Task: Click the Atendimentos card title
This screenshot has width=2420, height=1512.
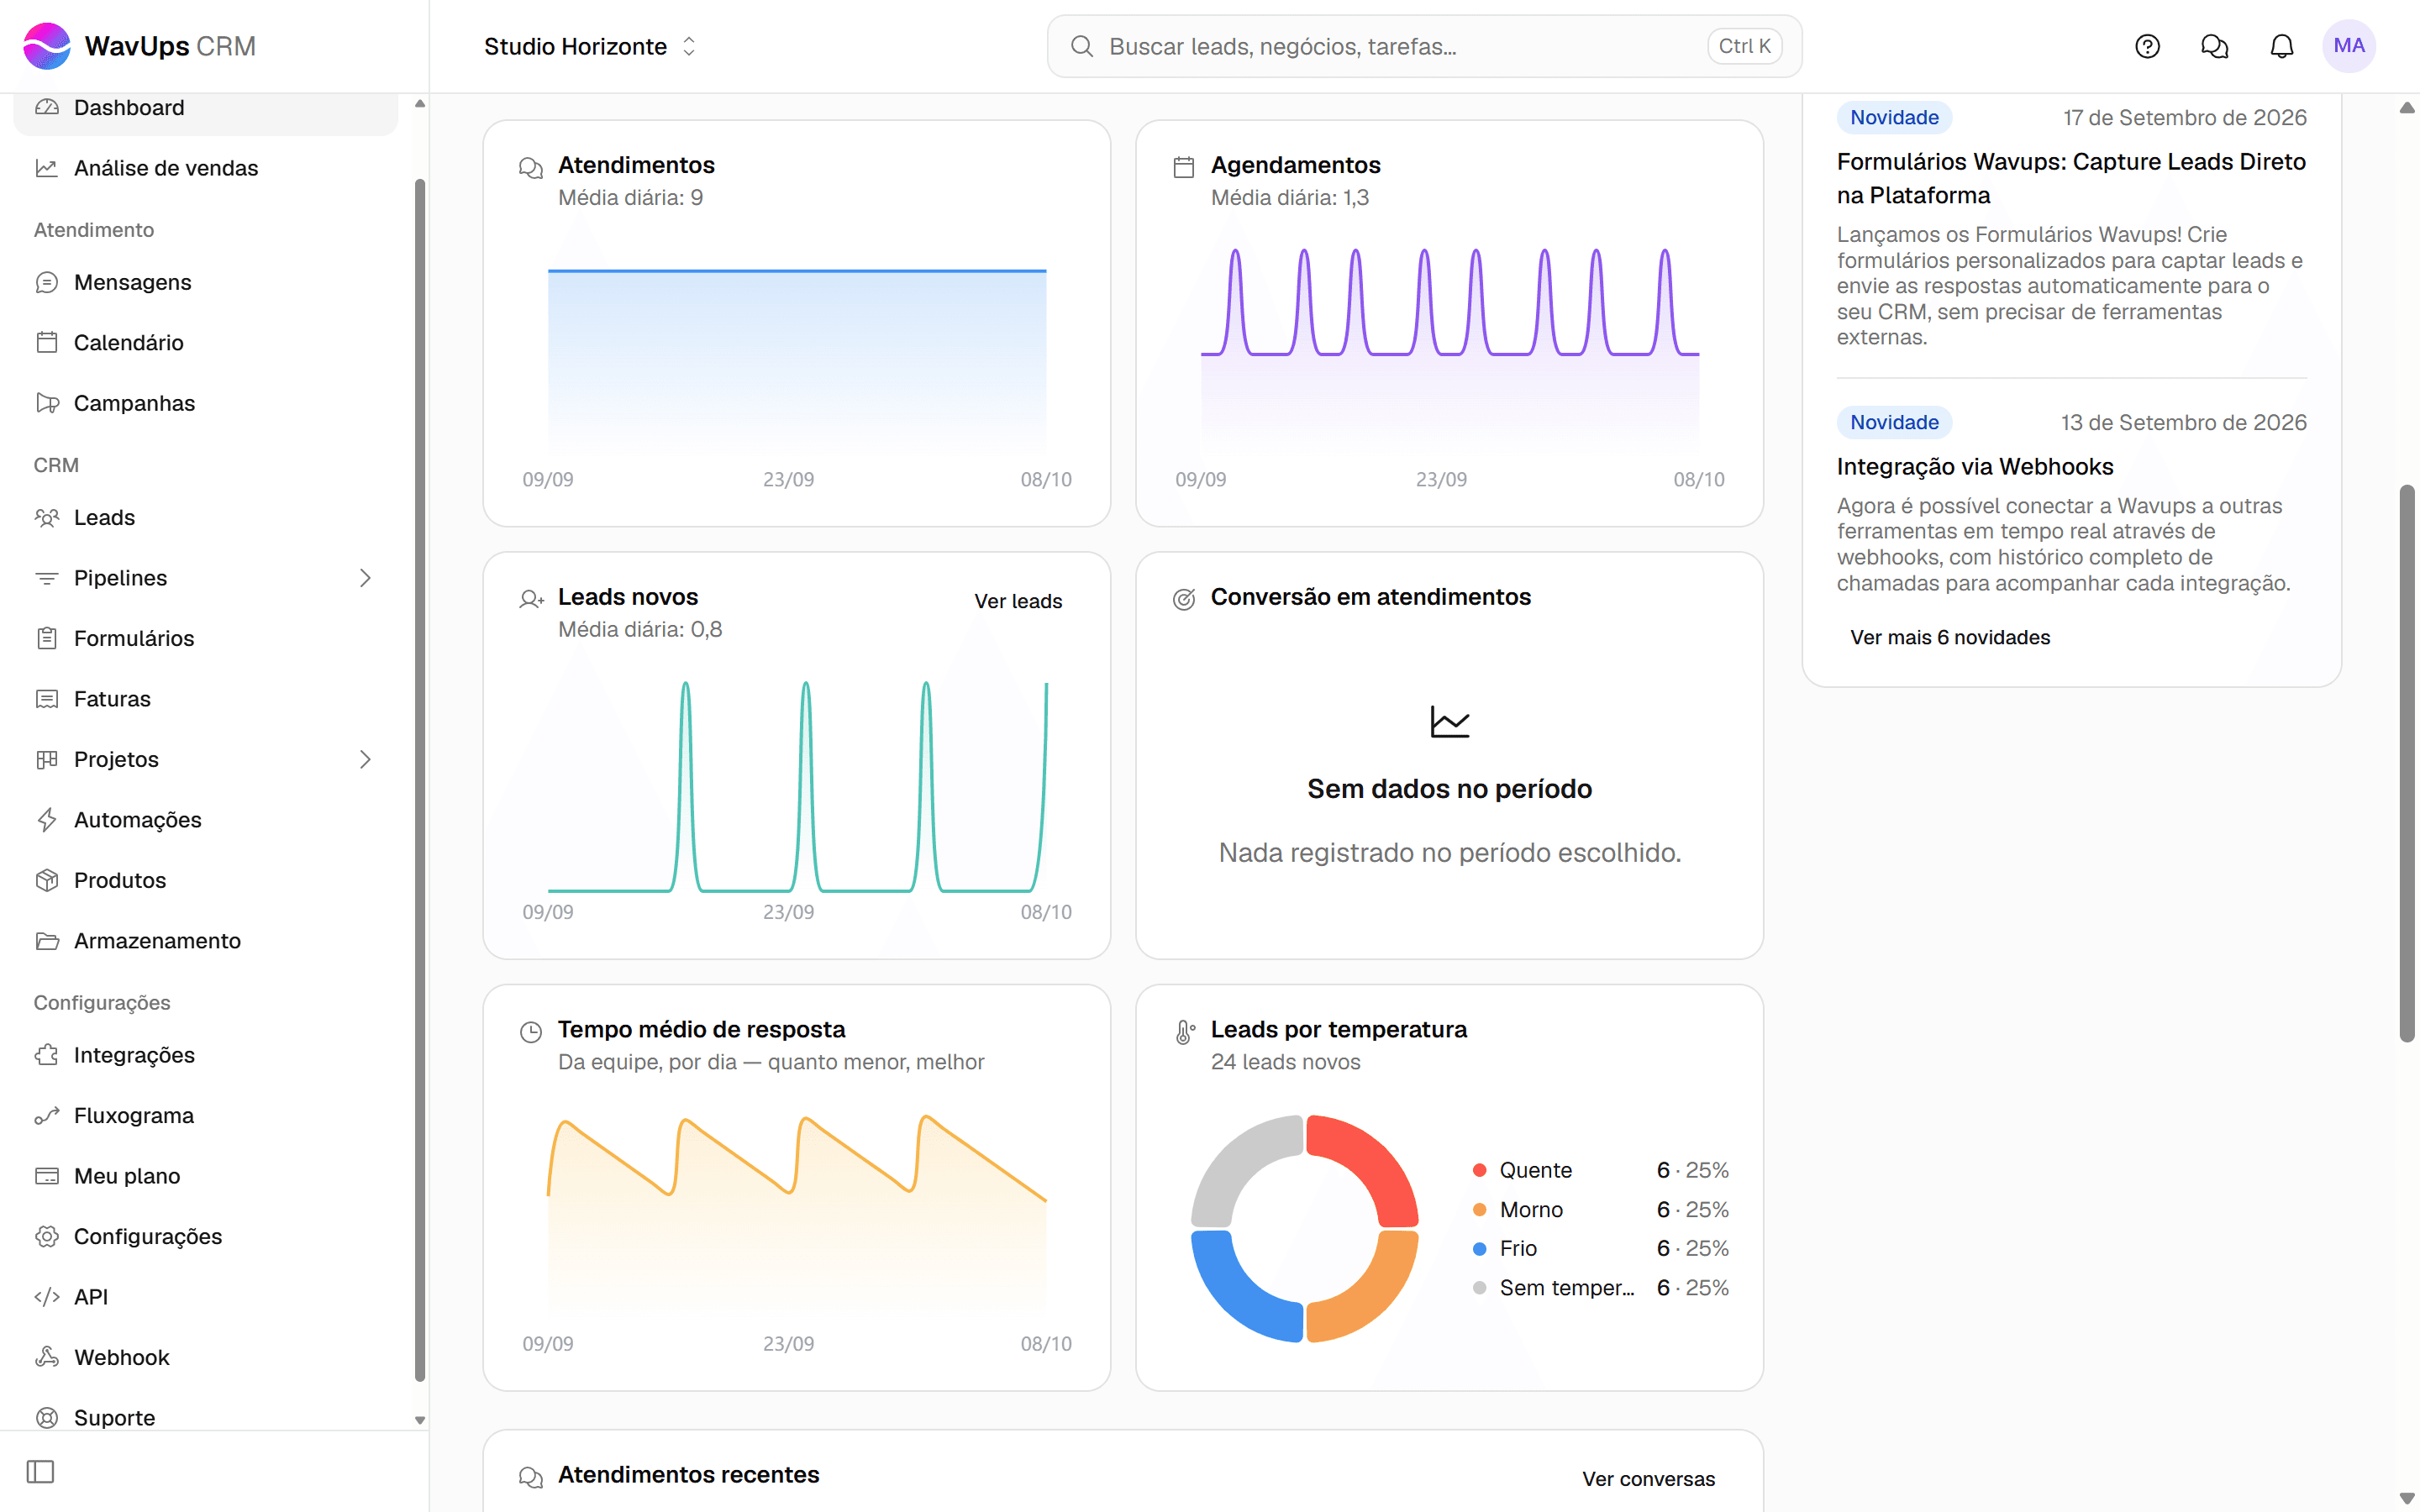Action: coord(636,165)
